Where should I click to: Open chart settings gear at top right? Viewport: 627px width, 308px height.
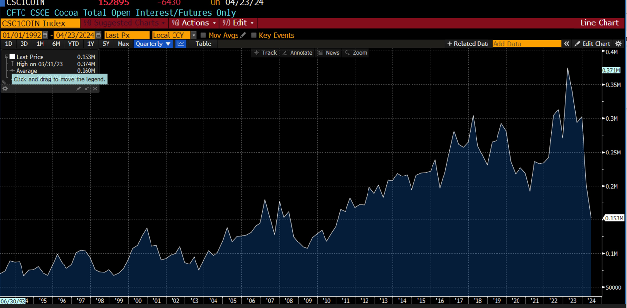pos(618,44)
